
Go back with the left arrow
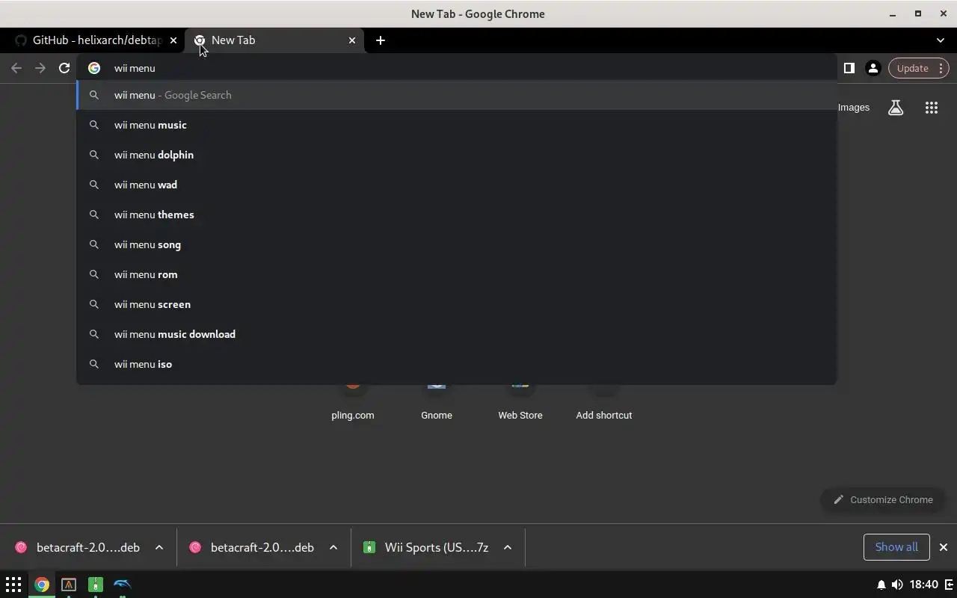[16, 68]
